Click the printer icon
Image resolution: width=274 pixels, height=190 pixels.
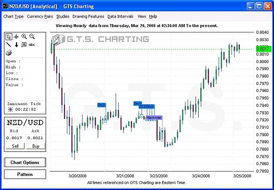tap(9, 53)
